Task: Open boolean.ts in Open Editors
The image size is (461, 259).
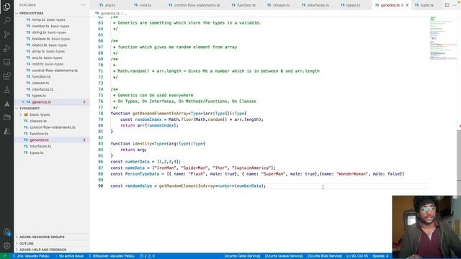Action: click(x=52, y=39)
